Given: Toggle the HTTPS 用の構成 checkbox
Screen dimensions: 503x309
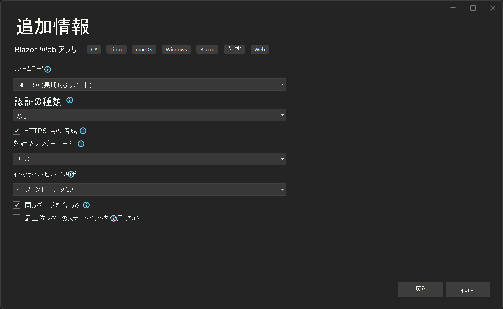Looking at the screenshot, I should tap(17, 131).
